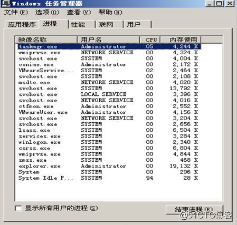Select svchost.exe using 4,016 K
The height and width of the screenshot is (225, 237).
[109, 100]
